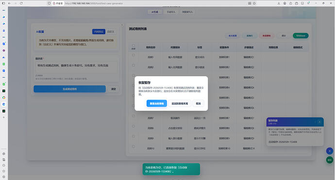The height and width of the screenshot is (180, 335).
Task: Click the 不安全 lock warning in address bar
Action: (x=58, y=3)
